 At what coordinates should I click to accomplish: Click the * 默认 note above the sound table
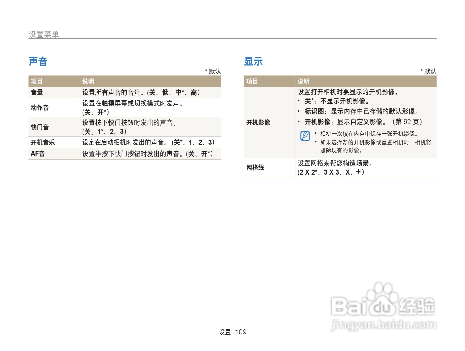coord(213,71)
